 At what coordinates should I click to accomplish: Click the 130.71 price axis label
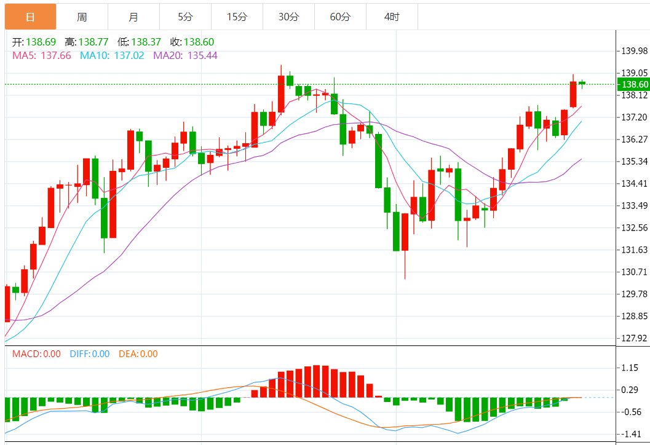point(634,272)
